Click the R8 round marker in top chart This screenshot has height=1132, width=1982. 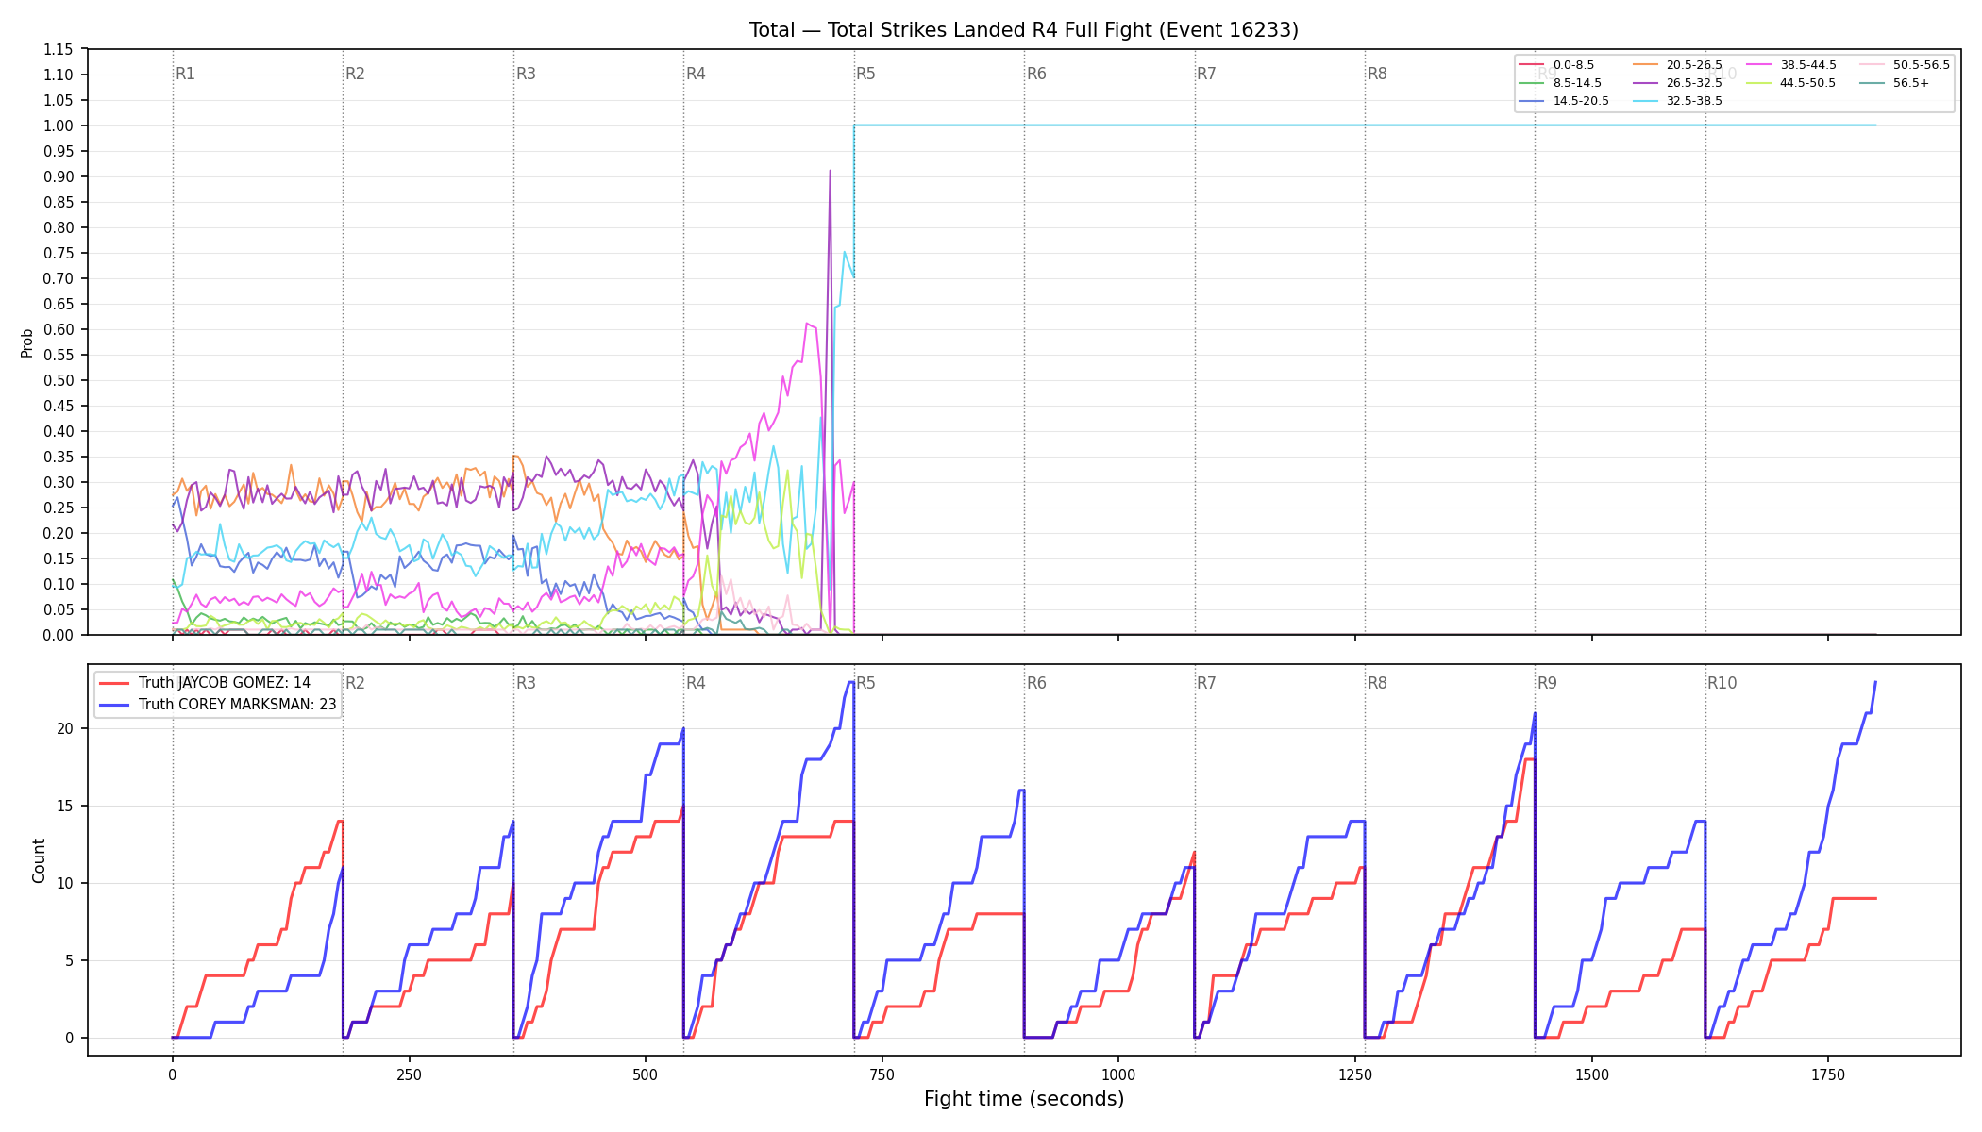click(1377, 74)
